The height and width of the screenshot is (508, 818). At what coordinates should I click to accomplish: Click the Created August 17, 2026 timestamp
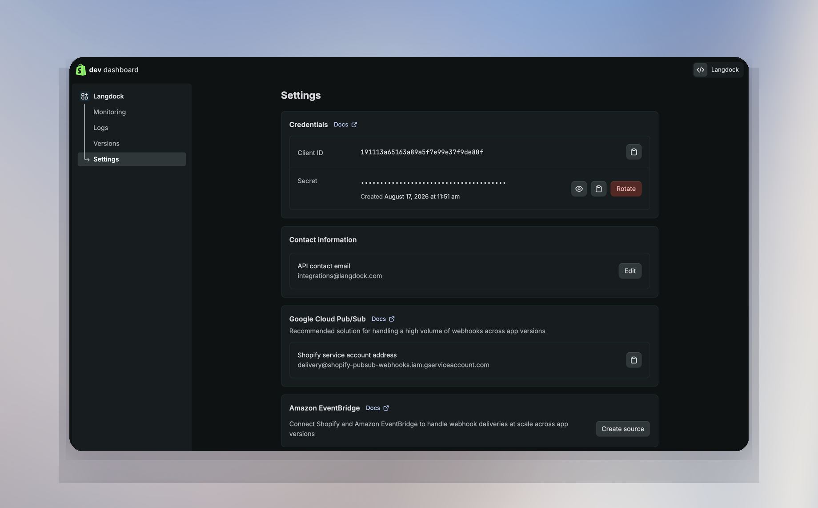click(410, 197)
